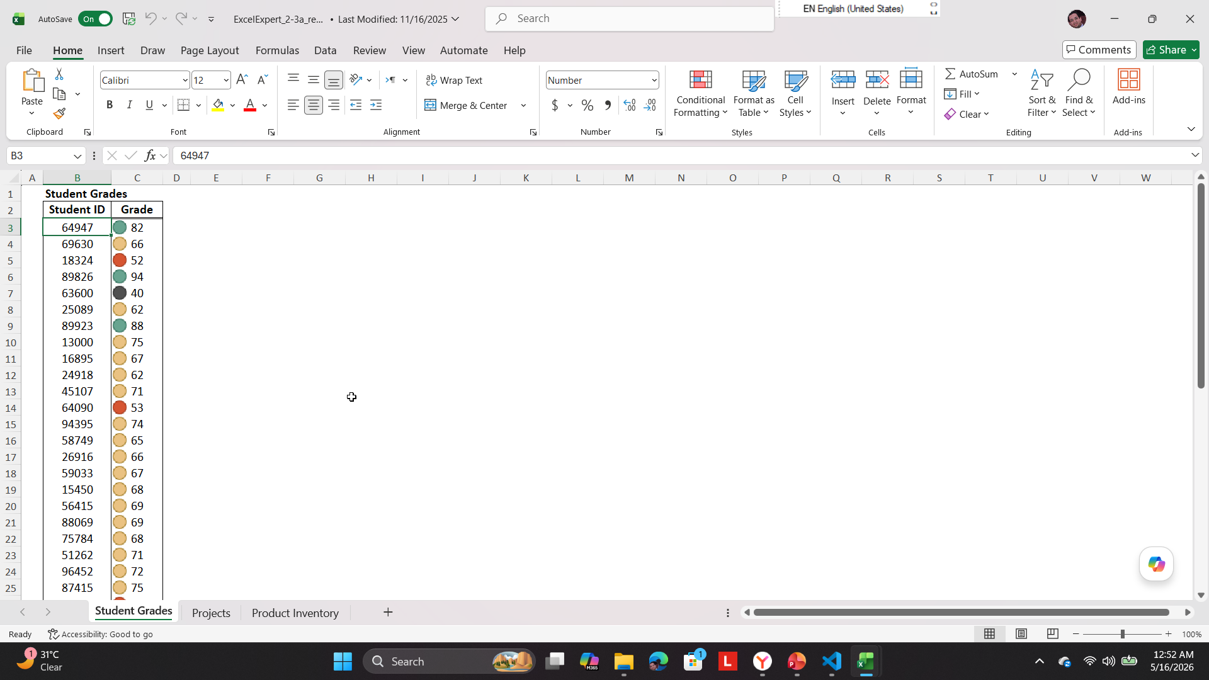Click the Orientation text angle icon
The image size is (1209, 680).
356,80
